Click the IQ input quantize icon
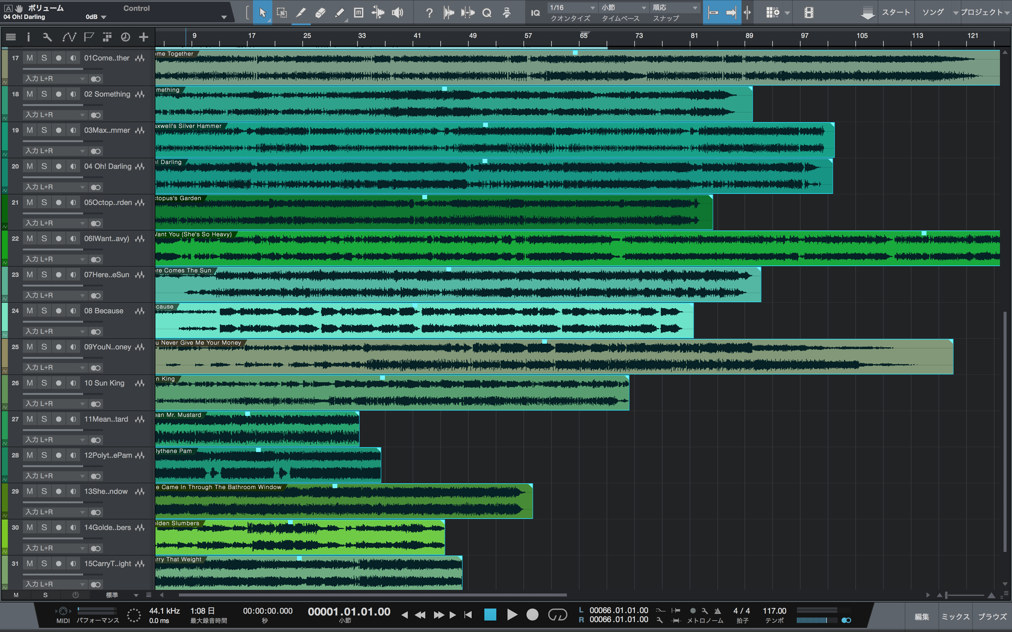 535,13
